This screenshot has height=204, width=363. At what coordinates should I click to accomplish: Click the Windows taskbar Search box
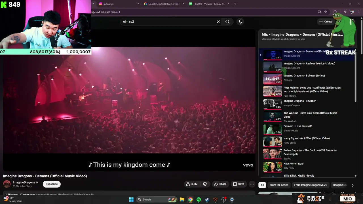pyautogui.click(x=157, y=199)
